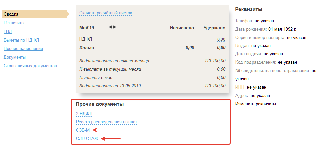Screen dimensions: 326x146
Task: Go to next month with right arrow
Action: tap(115, 27)
